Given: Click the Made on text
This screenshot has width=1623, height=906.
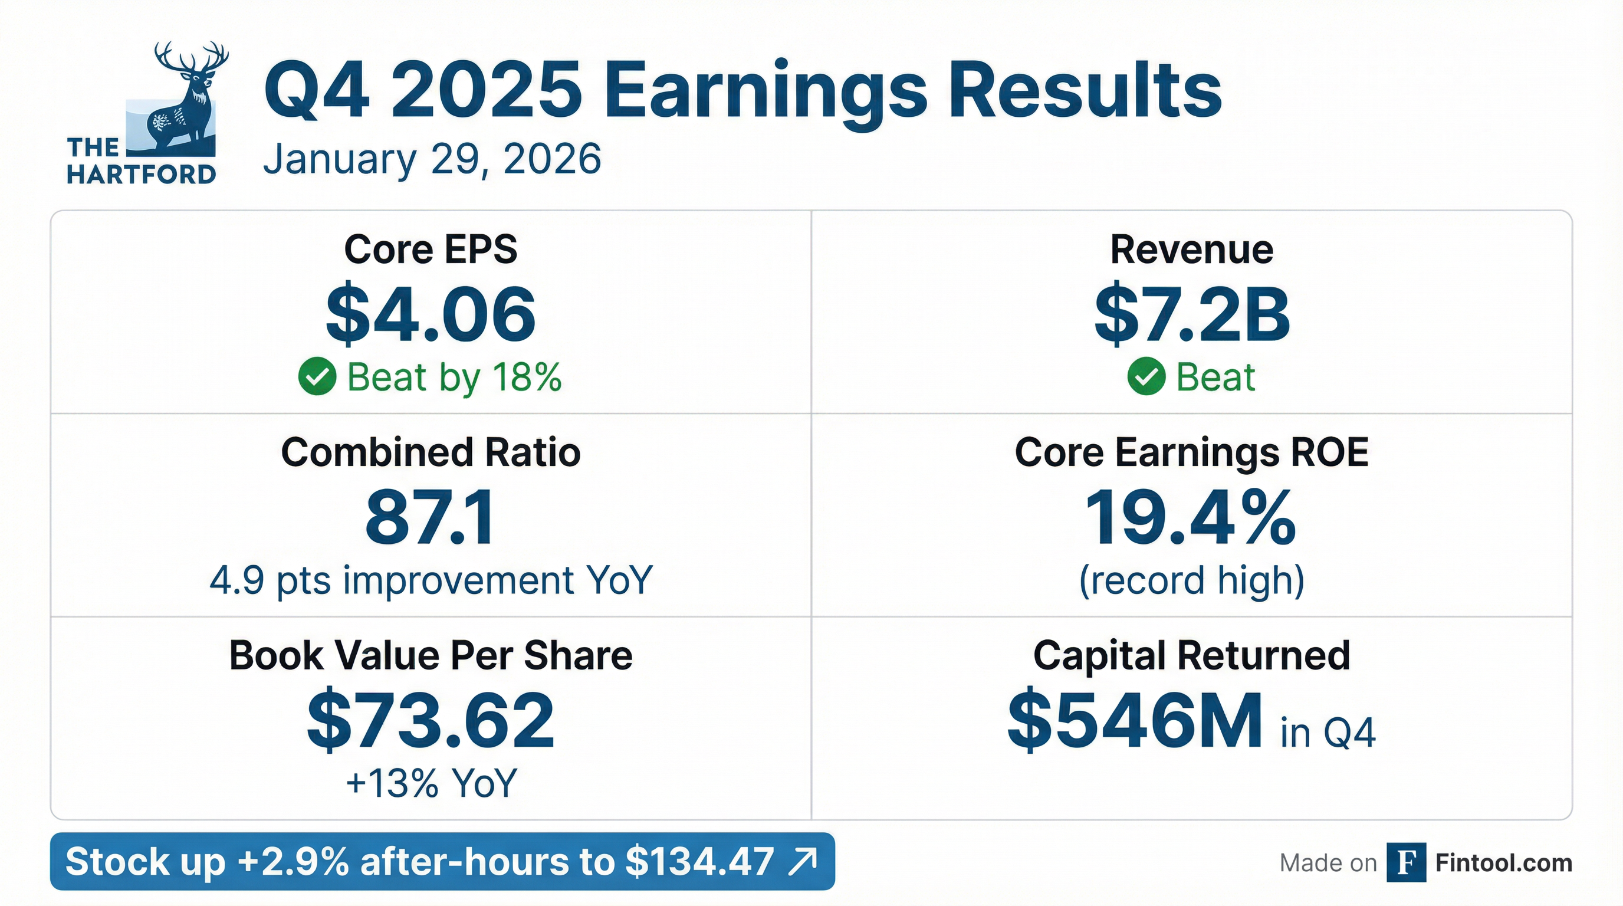Looking at the screenshot, I should (x=1328, y=862).
